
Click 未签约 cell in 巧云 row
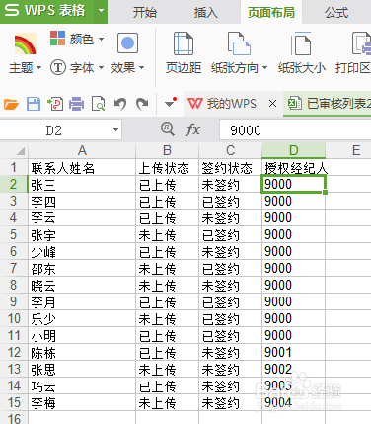coord(230,385)
